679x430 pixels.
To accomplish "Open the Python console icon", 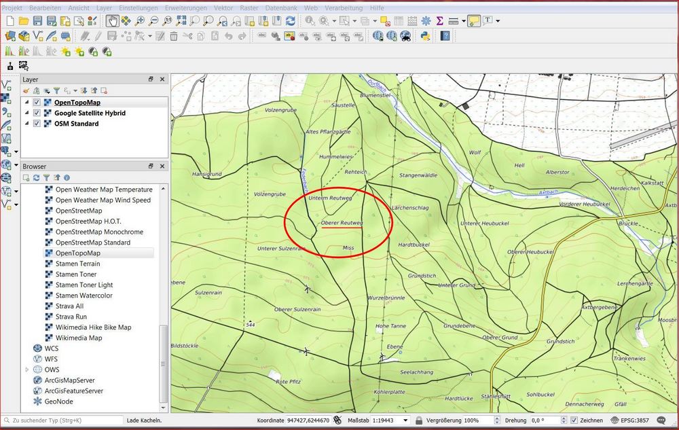I will (x=425, y=36).
